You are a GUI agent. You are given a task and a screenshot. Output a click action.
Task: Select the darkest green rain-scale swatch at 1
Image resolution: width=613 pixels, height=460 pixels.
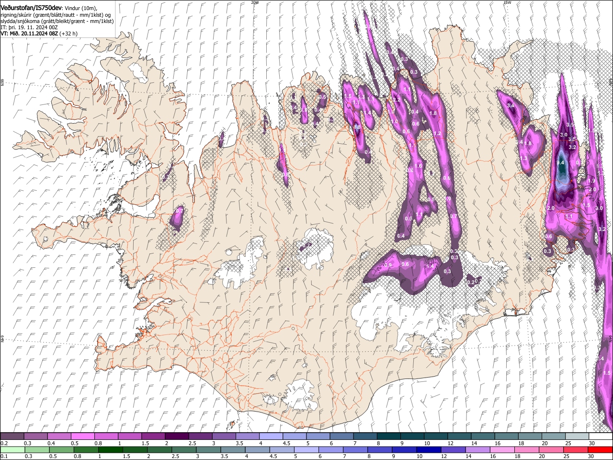tap(111, 450)
